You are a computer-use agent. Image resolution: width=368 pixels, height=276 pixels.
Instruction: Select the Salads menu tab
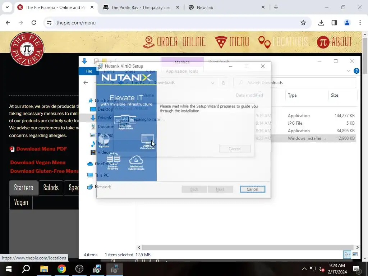tap(51, 188)
